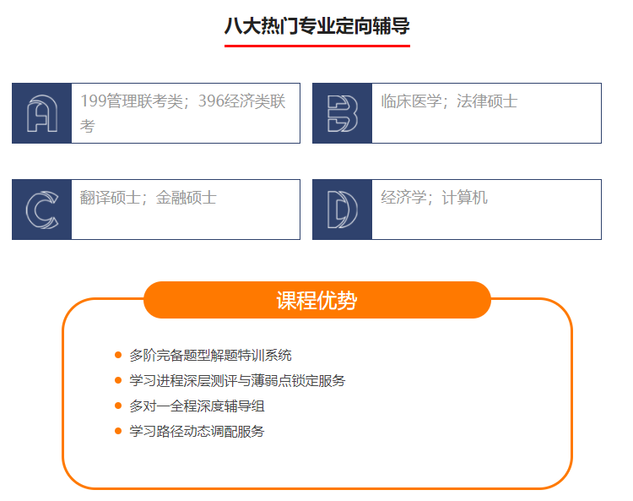Screen dimensions: 633x501
Task: Click the letter B category icon
Action: point(342,113)
